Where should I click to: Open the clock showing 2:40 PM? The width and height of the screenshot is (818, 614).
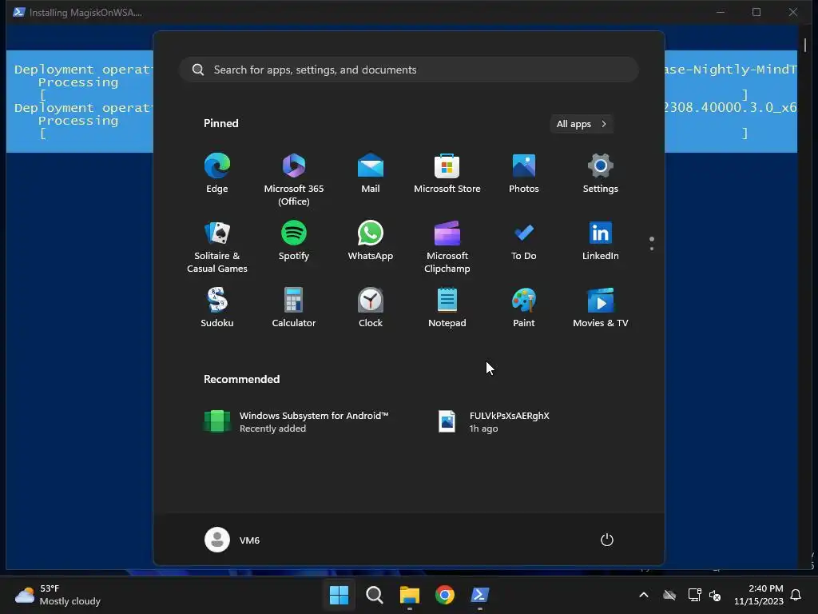[759, 595]
